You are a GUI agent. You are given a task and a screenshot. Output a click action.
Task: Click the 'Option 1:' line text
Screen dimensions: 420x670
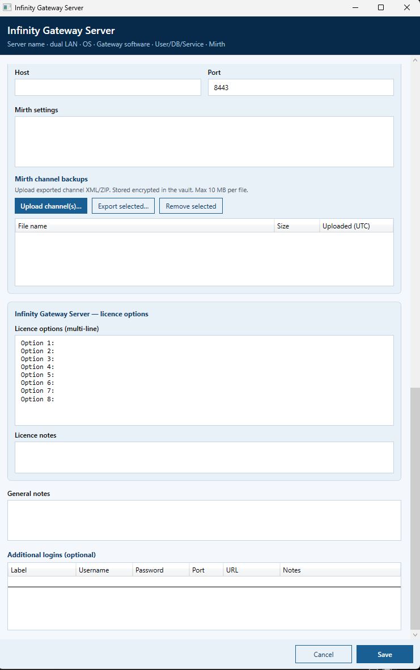pyautogui.click(x=37, y=343)
